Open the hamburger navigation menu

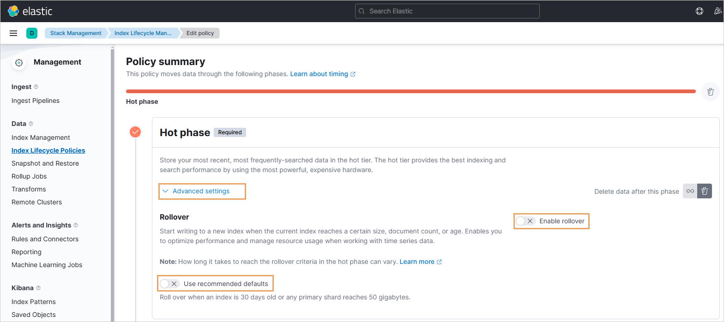pos(13,33)
